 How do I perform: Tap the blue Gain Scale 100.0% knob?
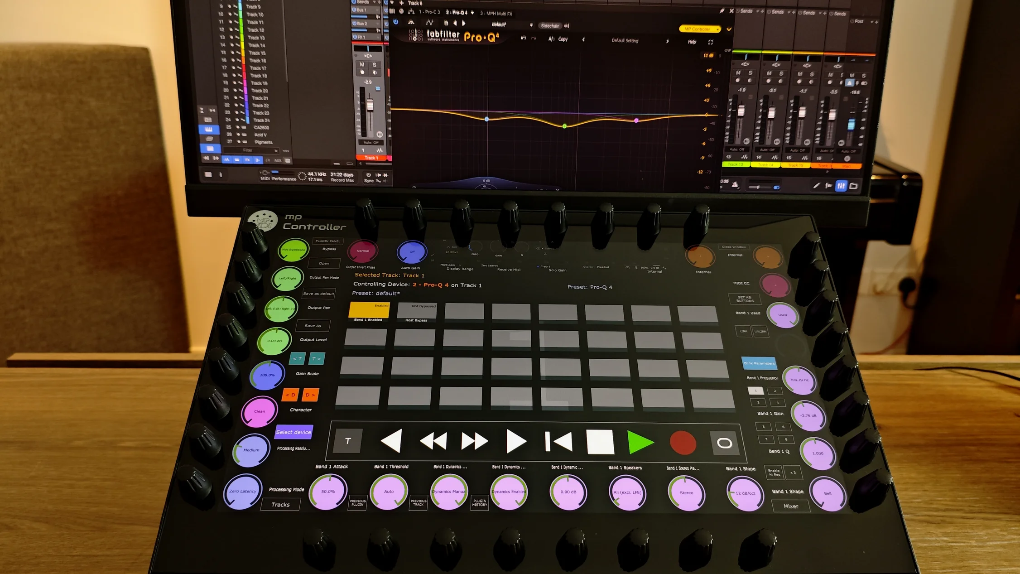click(267, 375)
